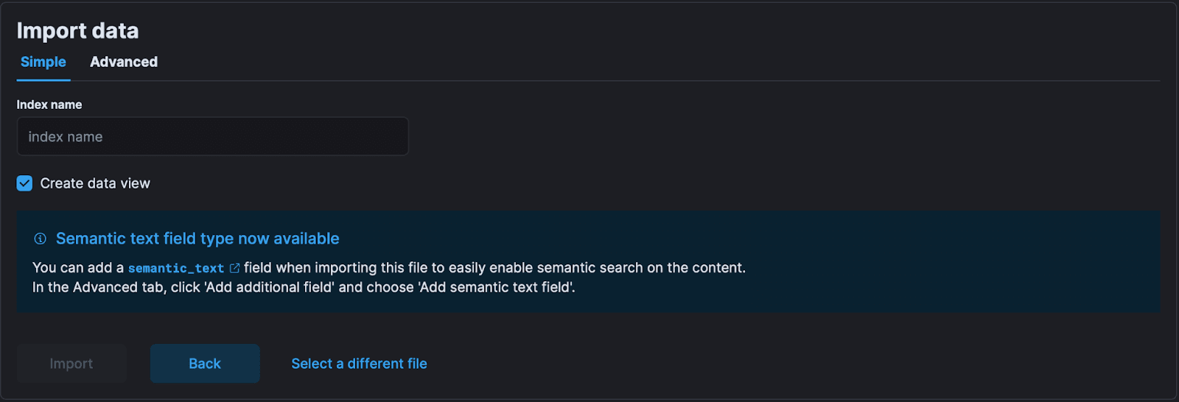Choose 'Select a different file' link
Screen dimensions: 1179x402
(x=359, y=364)
